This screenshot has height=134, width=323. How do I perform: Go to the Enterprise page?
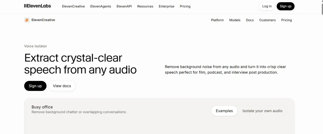(166, 6)
